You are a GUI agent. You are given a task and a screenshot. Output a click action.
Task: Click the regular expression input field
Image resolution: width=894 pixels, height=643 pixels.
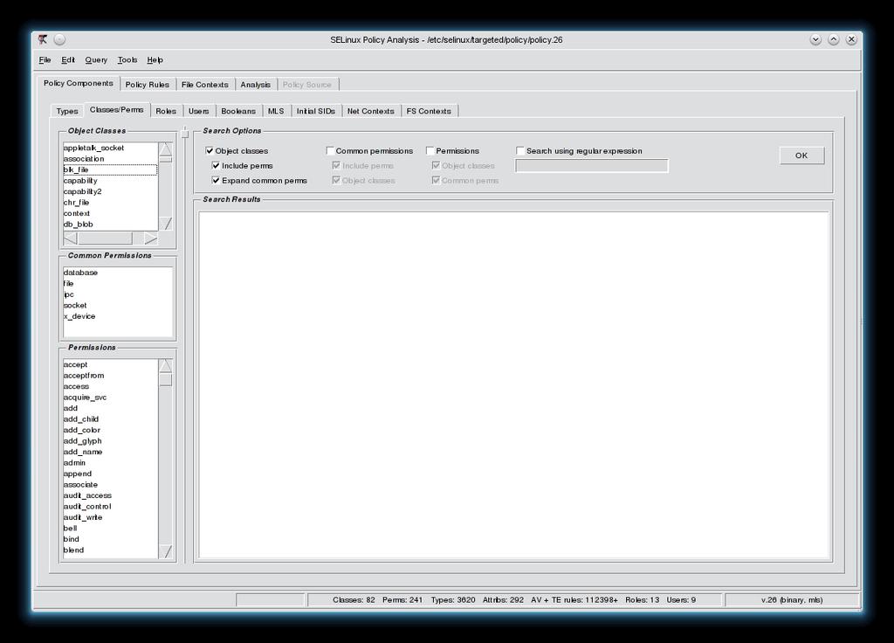click(x=592, y=166)
